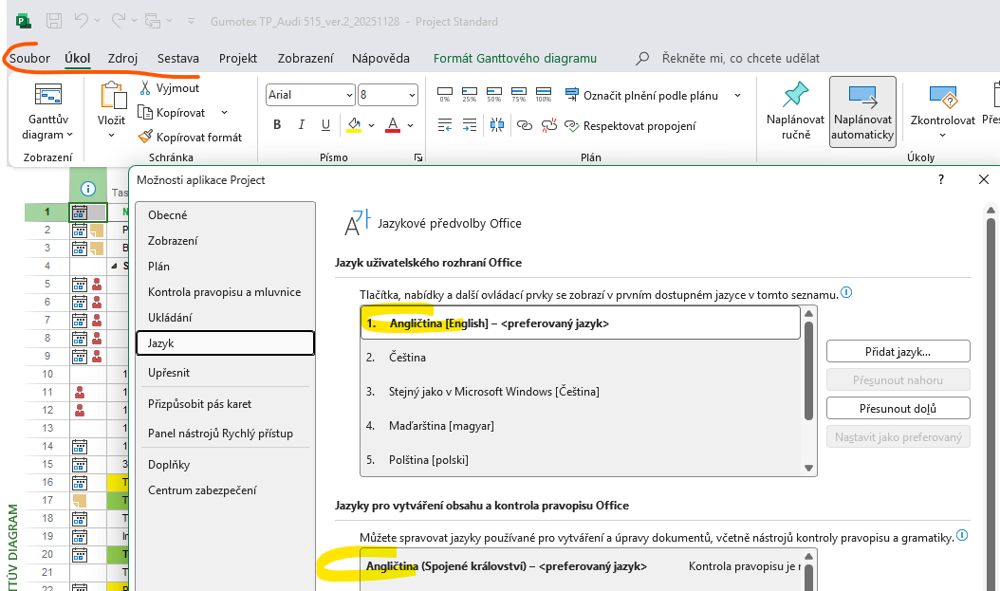Set task 75% complete
The height and width of the screenshot is (591, 1000).
click(518, 95)
